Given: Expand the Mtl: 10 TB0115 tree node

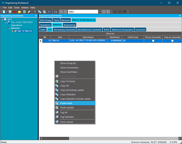Looking at the screenshot, I should tap(12, 31).
